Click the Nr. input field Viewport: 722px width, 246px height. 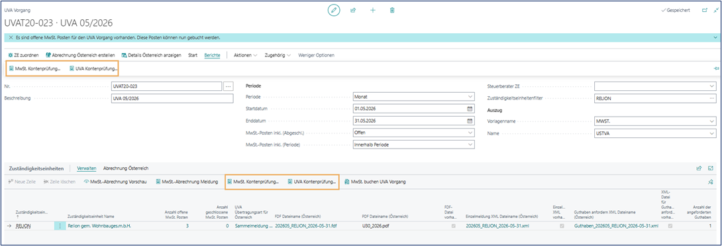(166, 86)
